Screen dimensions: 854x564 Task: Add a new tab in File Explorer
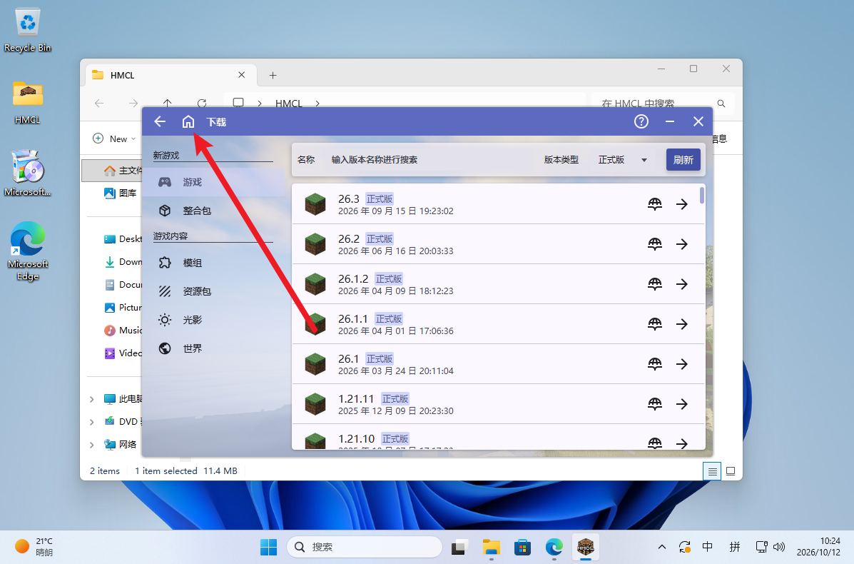pyautogui.click(x=273, y=75)
